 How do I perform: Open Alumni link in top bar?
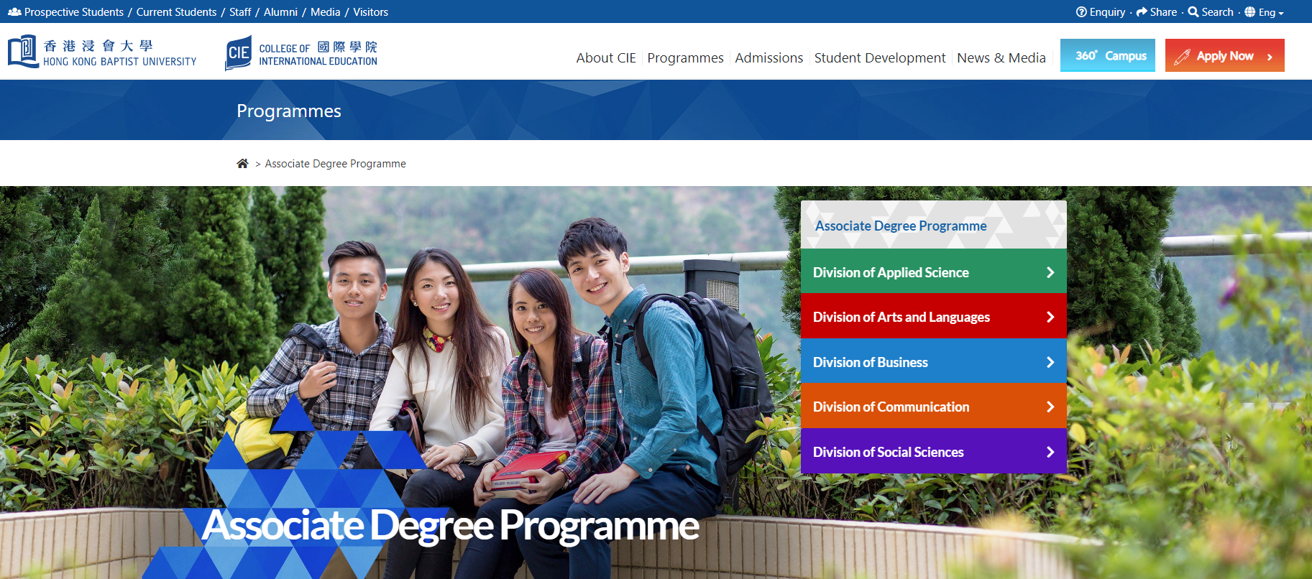(280, 12)
